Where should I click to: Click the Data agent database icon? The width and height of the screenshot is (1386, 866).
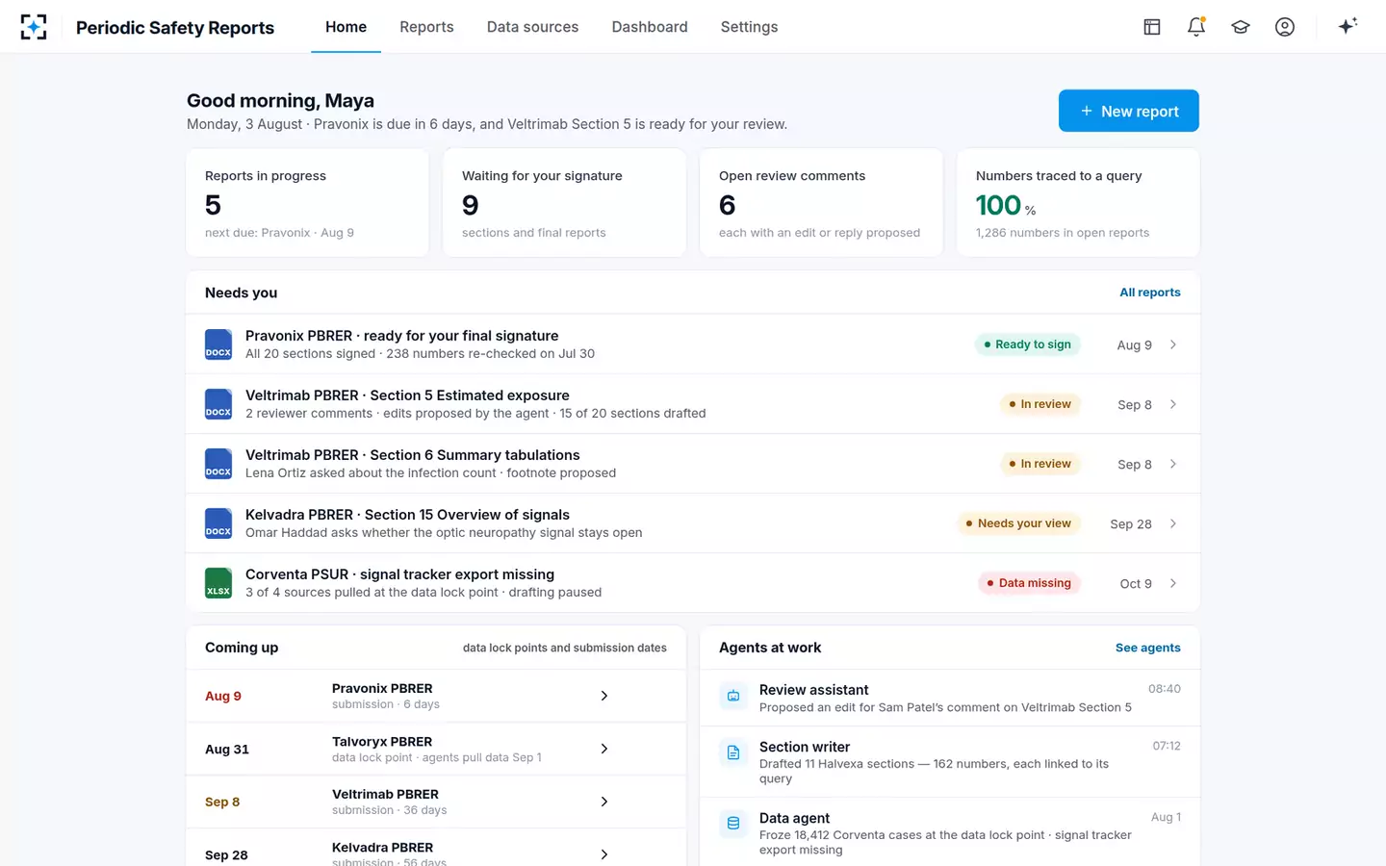coord(733,824)
